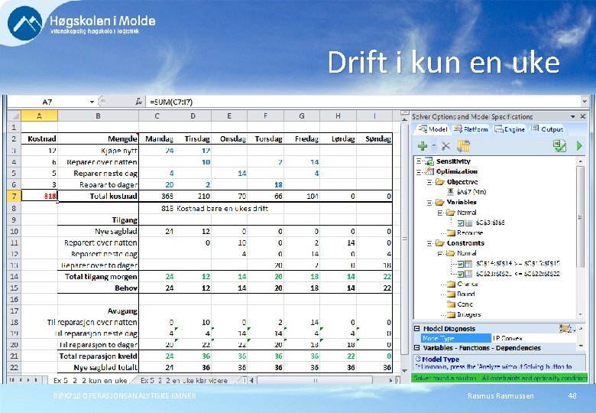The width and height of the screenshot is (596, 413).
Task: Select row 7 header
Action: pos(14,197)
